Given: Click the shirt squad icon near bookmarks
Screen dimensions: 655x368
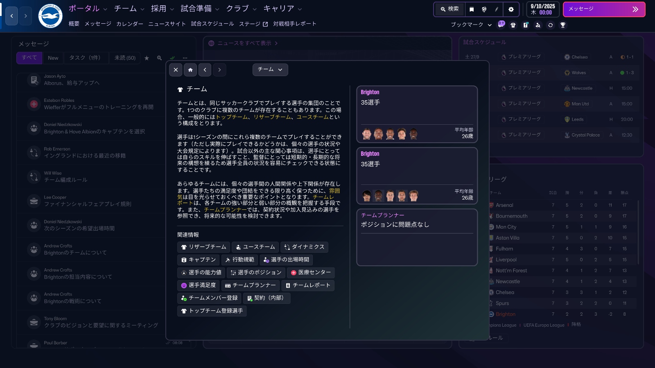Looking at the screenshot, I should (513, 25).
